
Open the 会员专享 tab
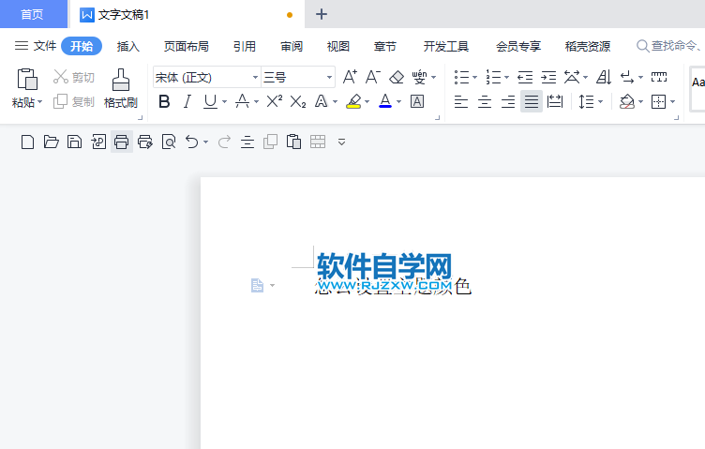tap(517, 46)
